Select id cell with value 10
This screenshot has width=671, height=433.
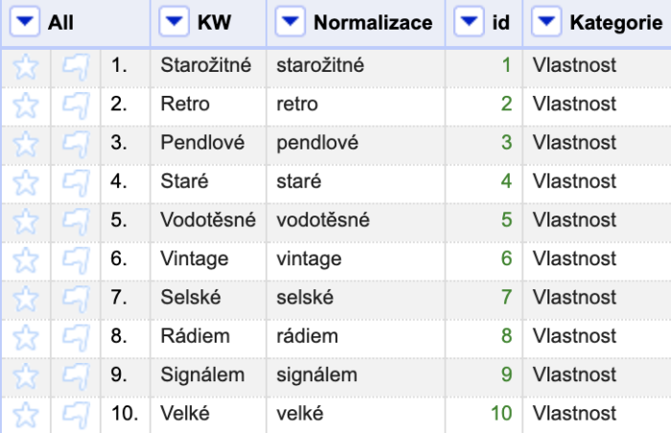[x=484, y=414]
